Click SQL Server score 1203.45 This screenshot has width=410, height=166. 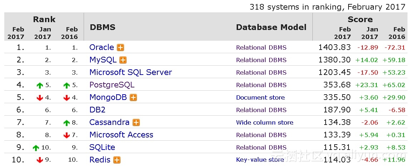coord(335,72)
